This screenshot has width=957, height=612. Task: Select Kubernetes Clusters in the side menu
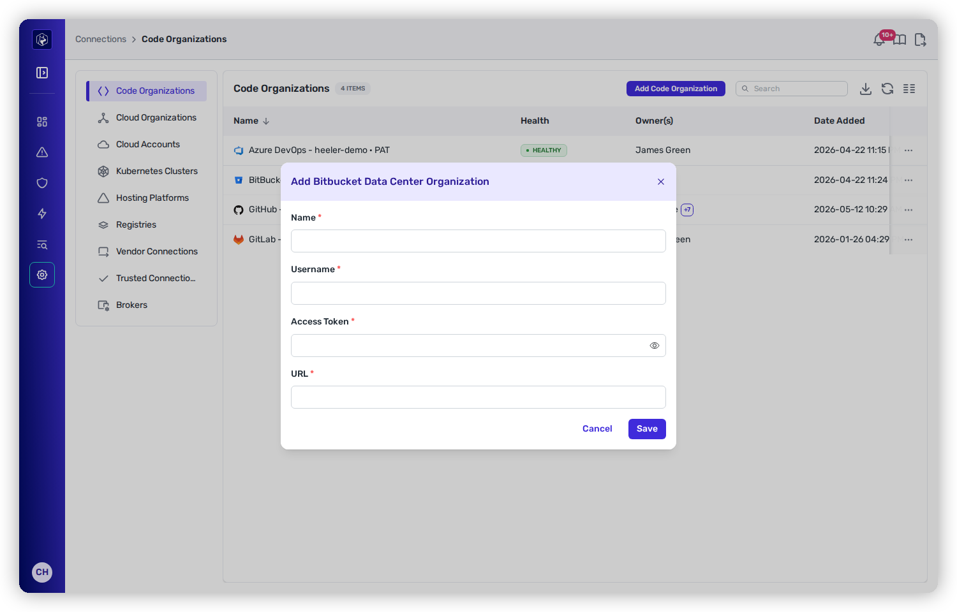click(147, 171)
